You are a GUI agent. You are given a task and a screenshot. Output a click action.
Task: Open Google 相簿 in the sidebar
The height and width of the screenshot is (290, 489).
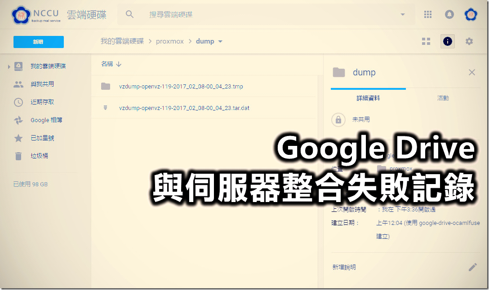46,120
